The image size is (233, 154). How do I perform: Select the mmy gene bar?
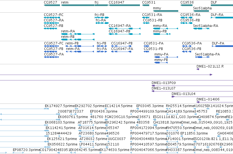pyautogui.click(x=166, y=11)
